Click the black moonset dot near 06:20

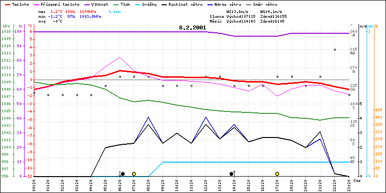point(123,174)
